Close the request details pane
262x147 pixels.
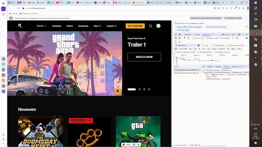pos(203,67)
